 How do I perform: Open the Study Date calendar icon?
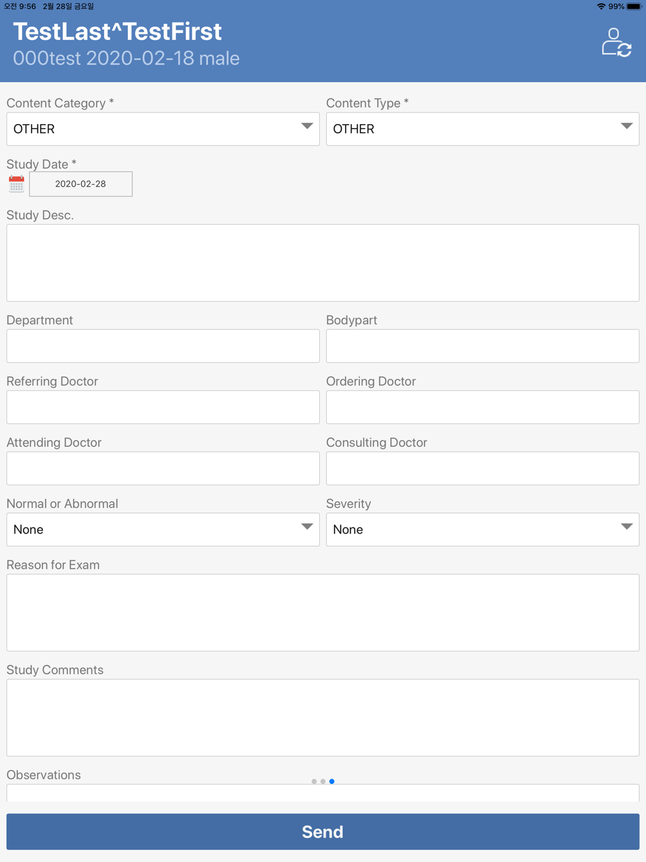pos(17,184)
